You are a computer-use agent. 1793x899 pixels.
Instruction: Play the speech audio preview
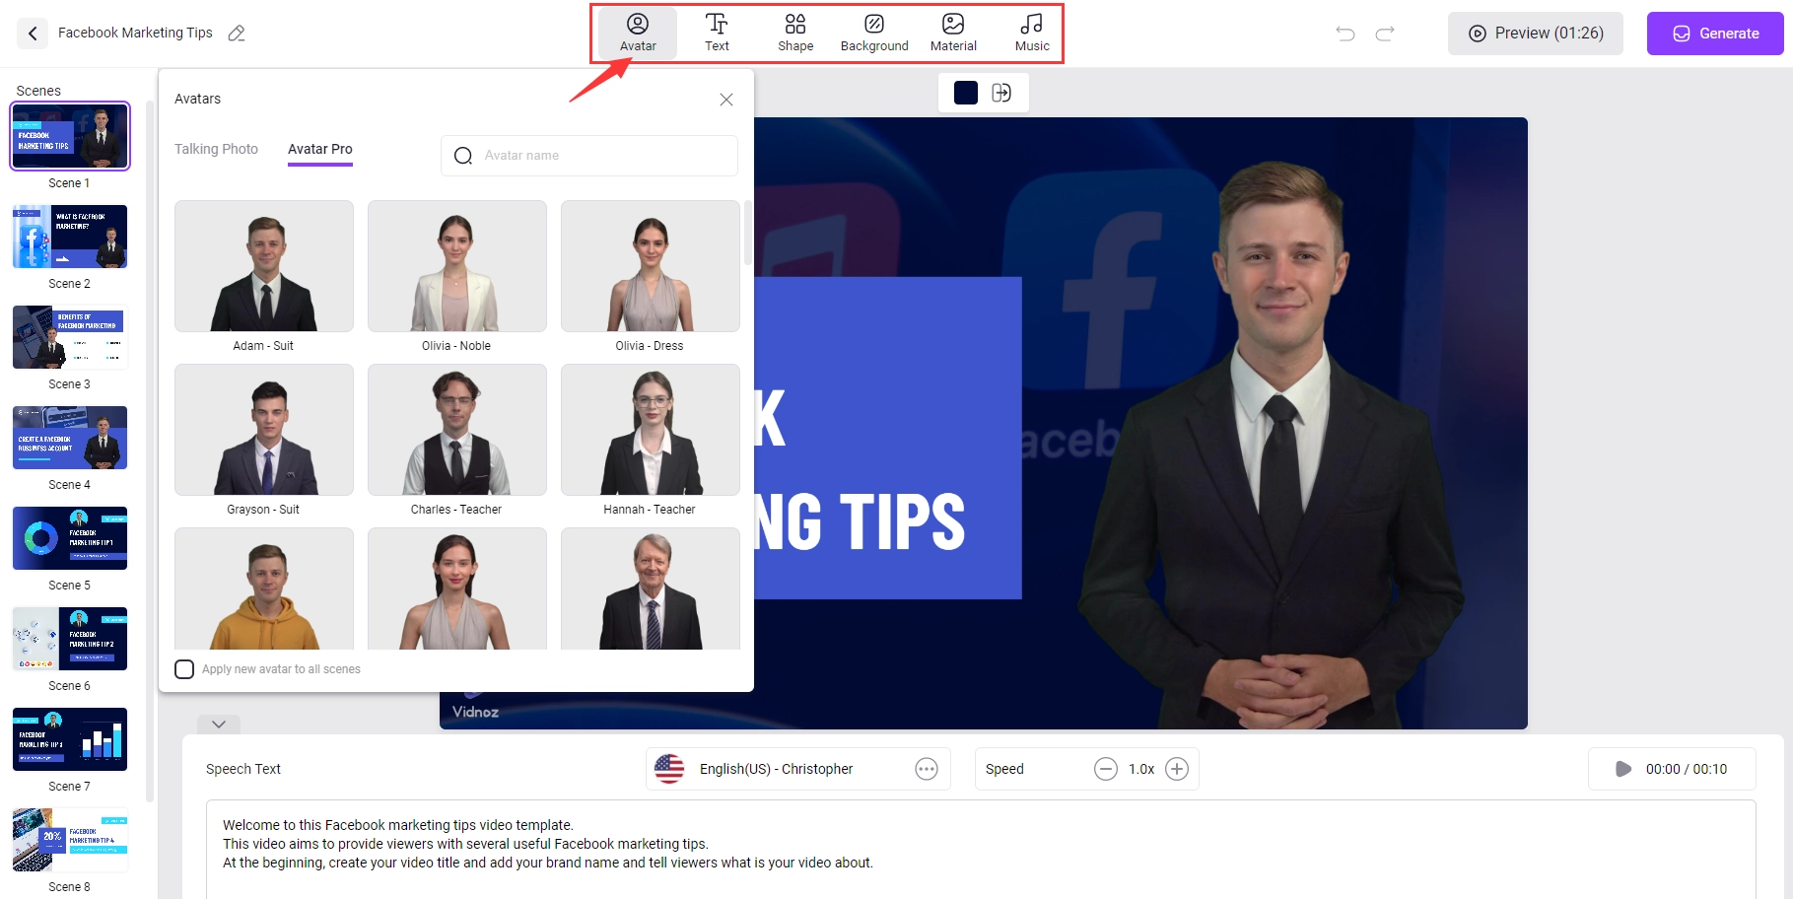pyautogui.click(x=1622, y=769)
